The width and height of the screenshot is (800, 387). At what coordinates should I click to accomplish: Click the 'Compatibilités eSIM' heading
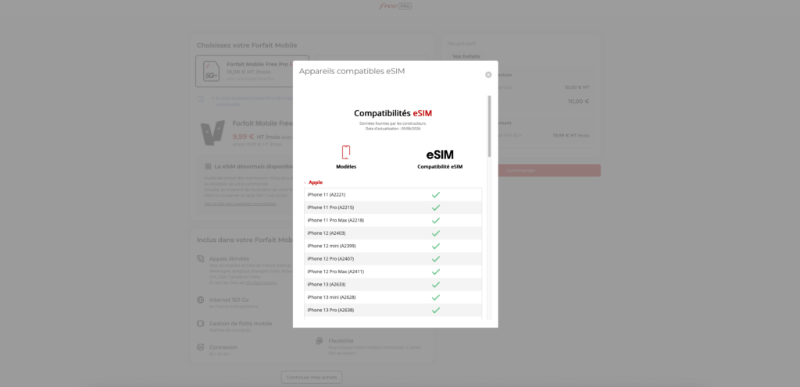[393, 113]
